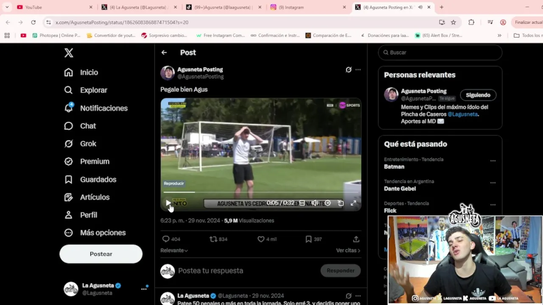Seek on the video progress bar
This screenshot has width=543, height=305.
261,192
